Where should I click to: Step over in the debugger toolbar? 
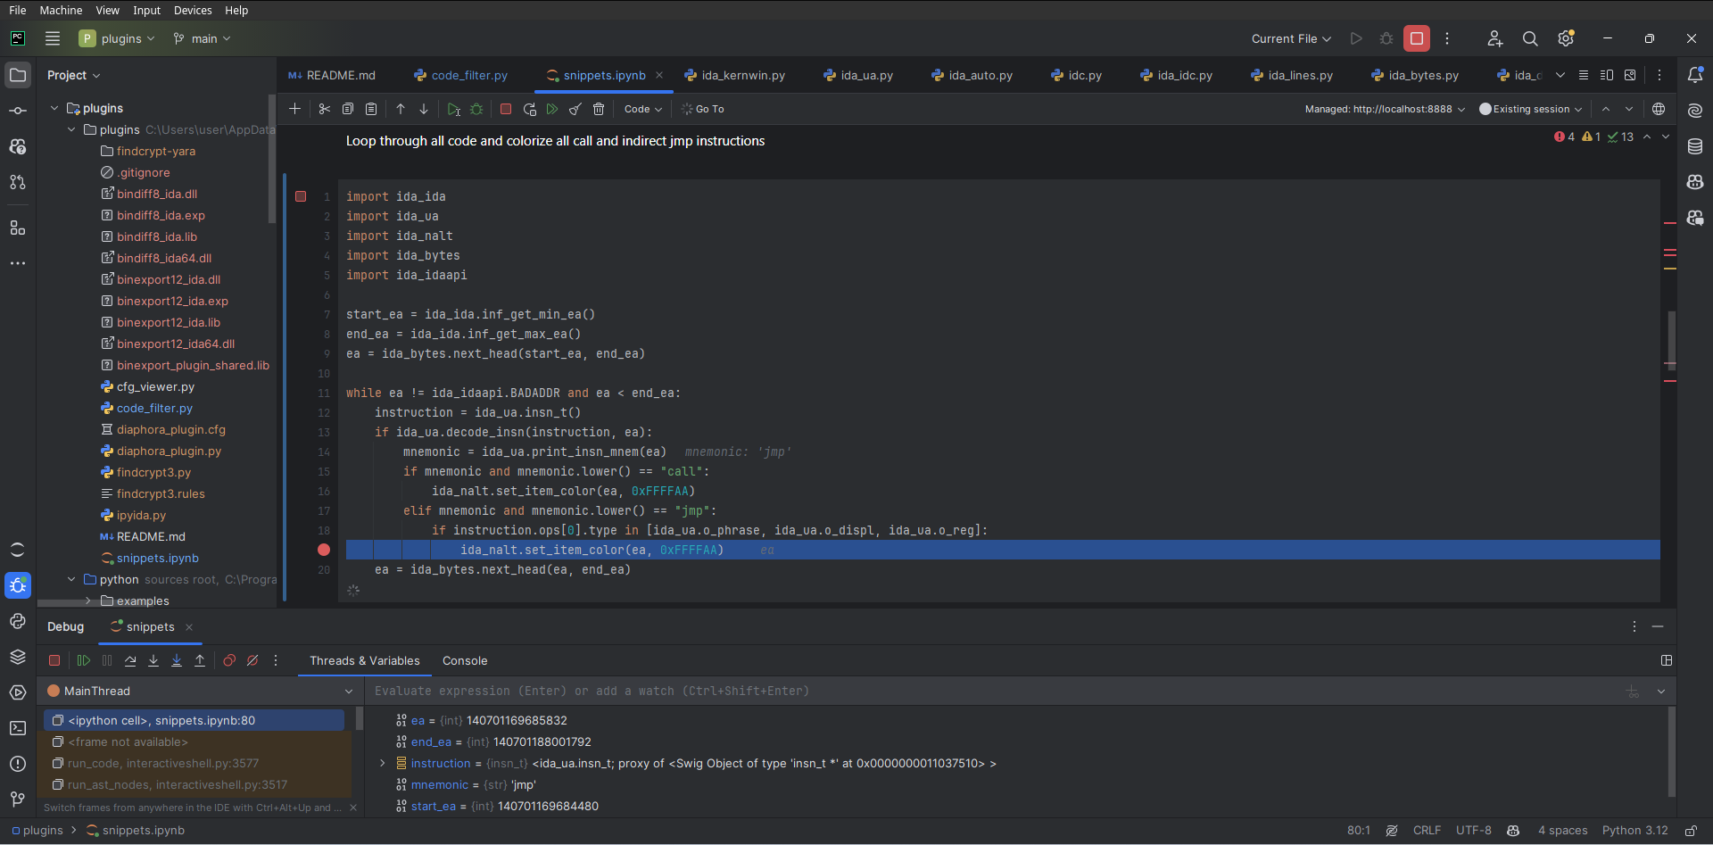point(130,660)
